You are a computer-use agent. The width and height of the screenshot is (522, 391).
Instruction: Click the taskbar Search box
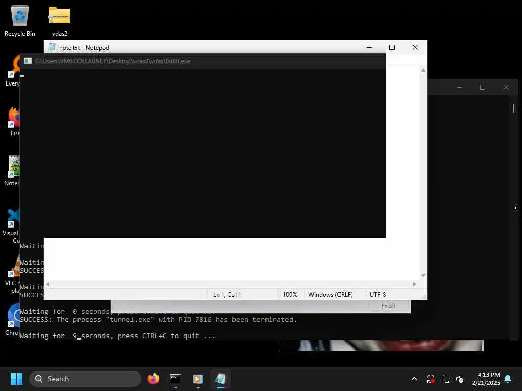[85, 379]
